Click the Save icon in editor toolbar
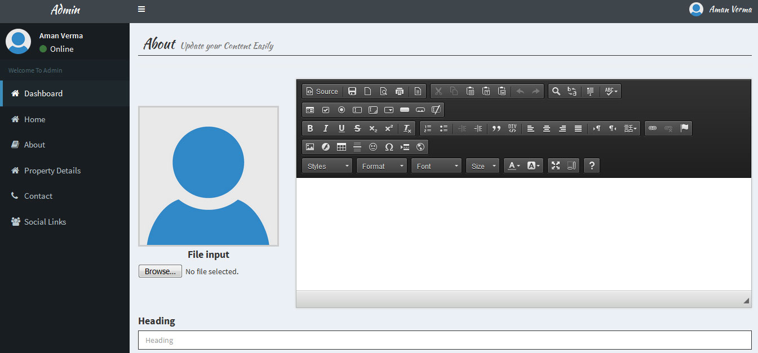This screenshot has width=758, height=353. 352,91
